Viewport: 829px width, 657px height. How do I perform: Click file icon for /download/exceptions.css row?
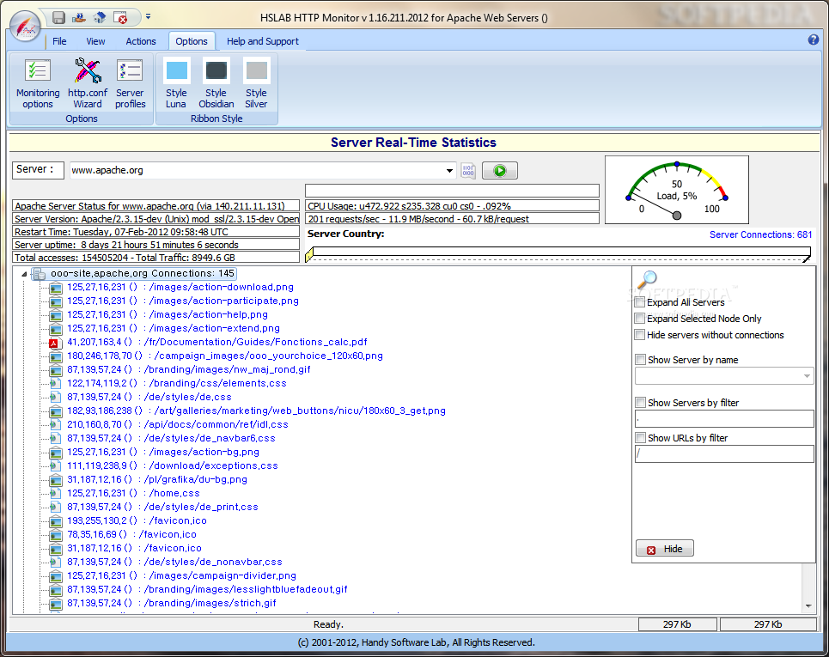pos(54,466)
